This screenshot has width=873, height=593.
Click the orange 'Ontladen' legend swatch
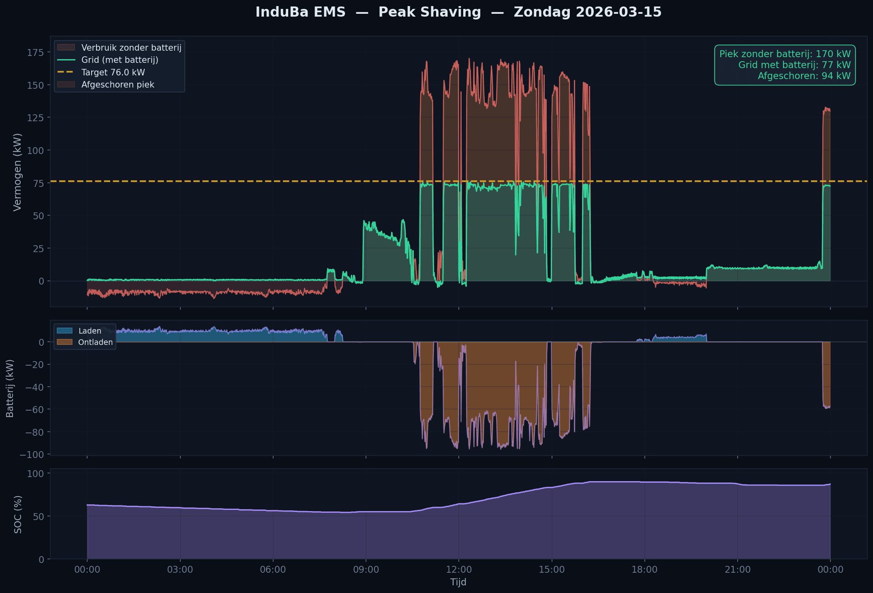(x=64, y=342)
